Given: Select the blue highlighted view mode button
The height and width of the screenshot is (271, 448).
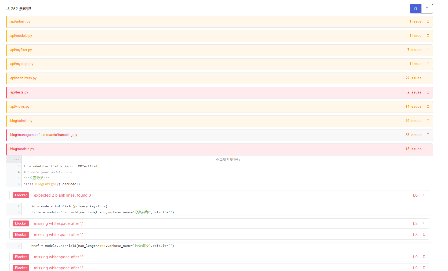Looking at the screenshot, I should pyautogui.click(x=415, y=9).
